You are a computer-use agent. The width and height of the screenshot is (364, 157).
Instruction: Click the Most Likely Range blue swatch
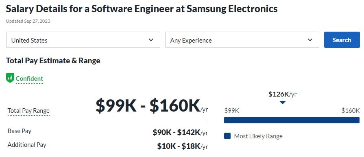(x=227, y=136)
